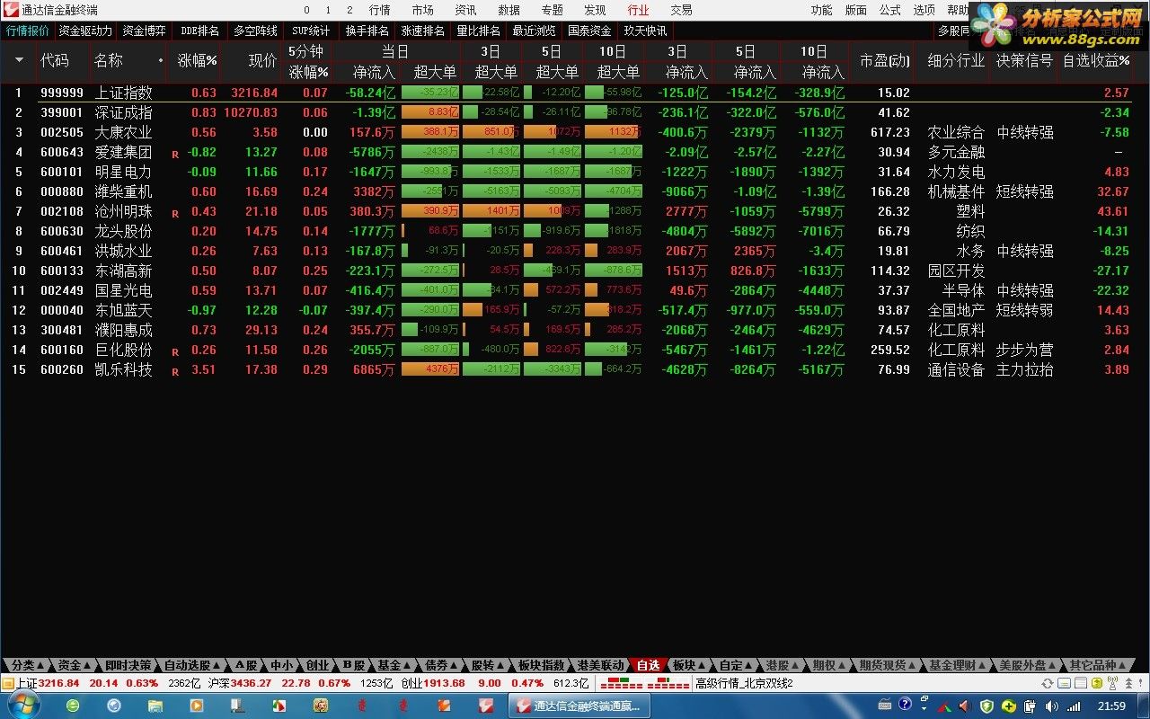Click the red-green triangle tray icon
Viewport: 1150px width, 719px height.
tap(944, 706)
